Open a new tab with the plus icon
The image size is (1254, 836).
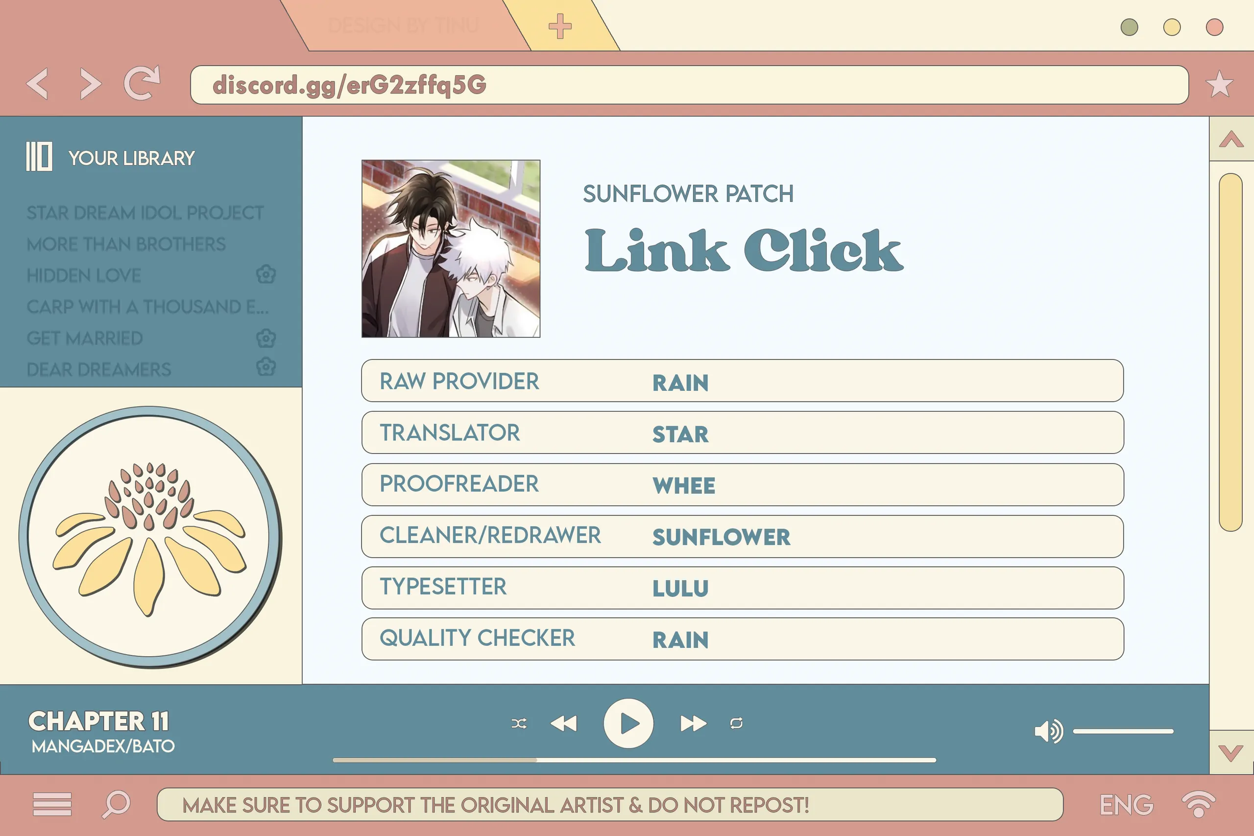(560, 26)
